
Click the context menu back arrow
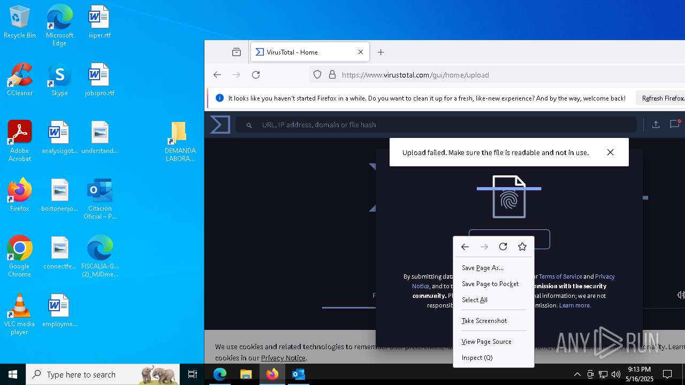(x=465, y=247)
